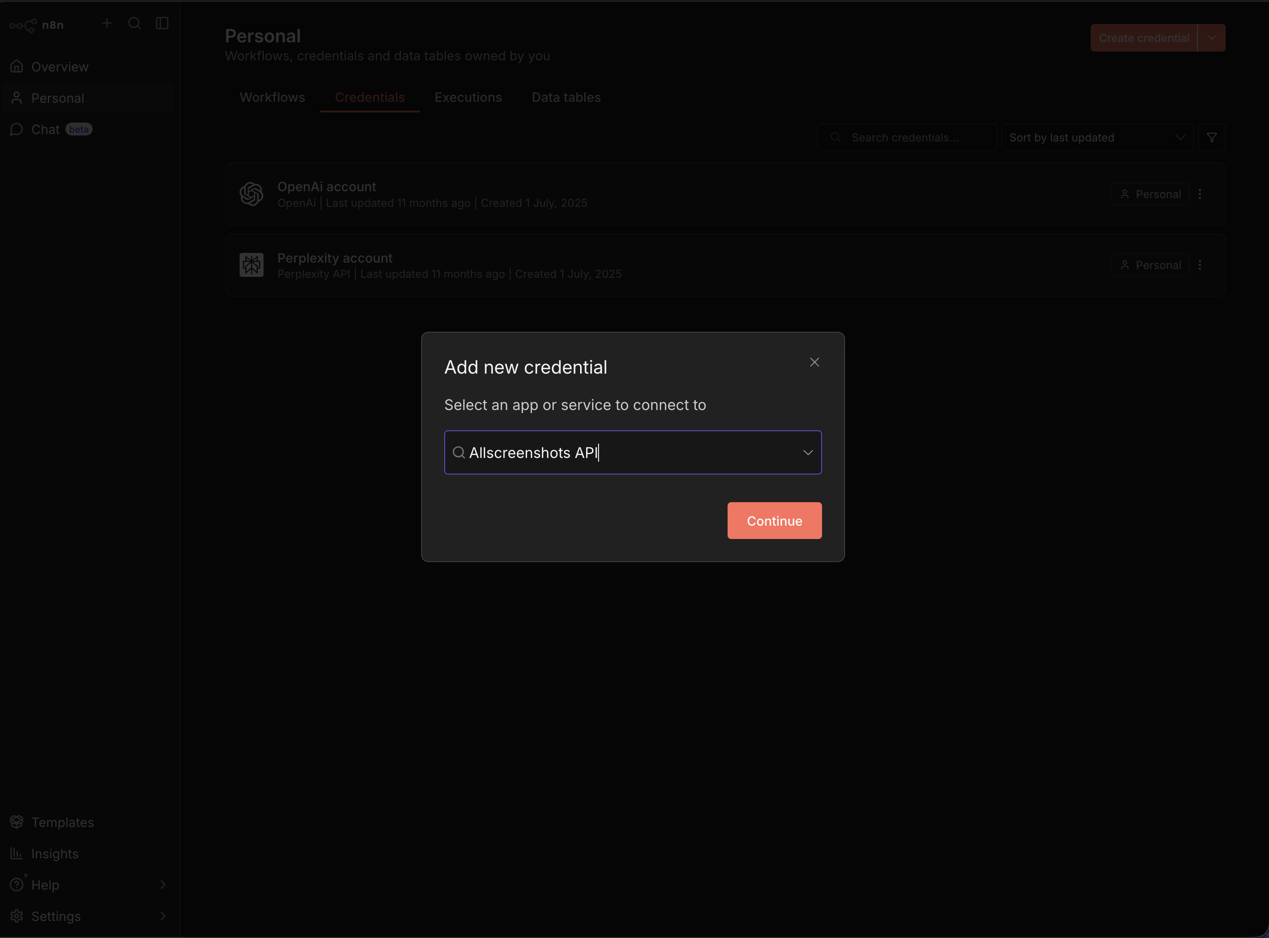
Task: Switch to the Credentials tab
Action: tap(370, 97)
